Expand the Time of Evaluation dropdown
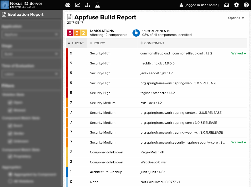This screenshot has height=187, width=251. [x=31, y=74]
